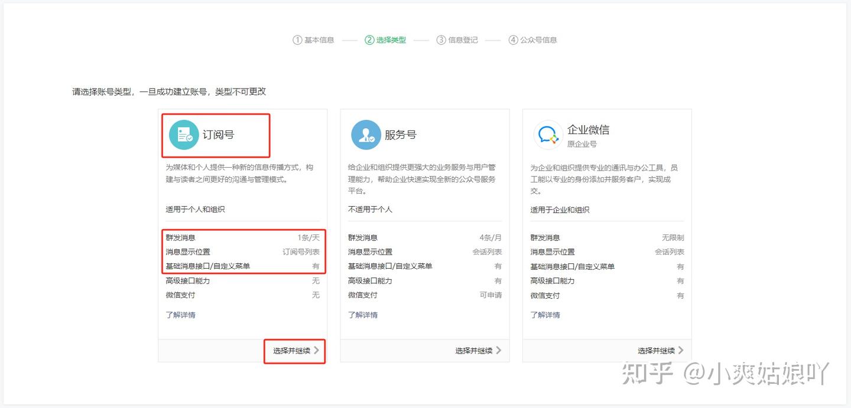This screenshot has height=408, width=851.
Task: Choose 选择并继续 under 企业微信
Action: (656, 351)
